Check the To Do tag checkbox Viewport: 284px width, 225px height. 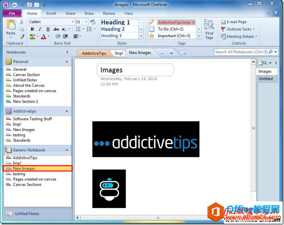pos(151,29)
